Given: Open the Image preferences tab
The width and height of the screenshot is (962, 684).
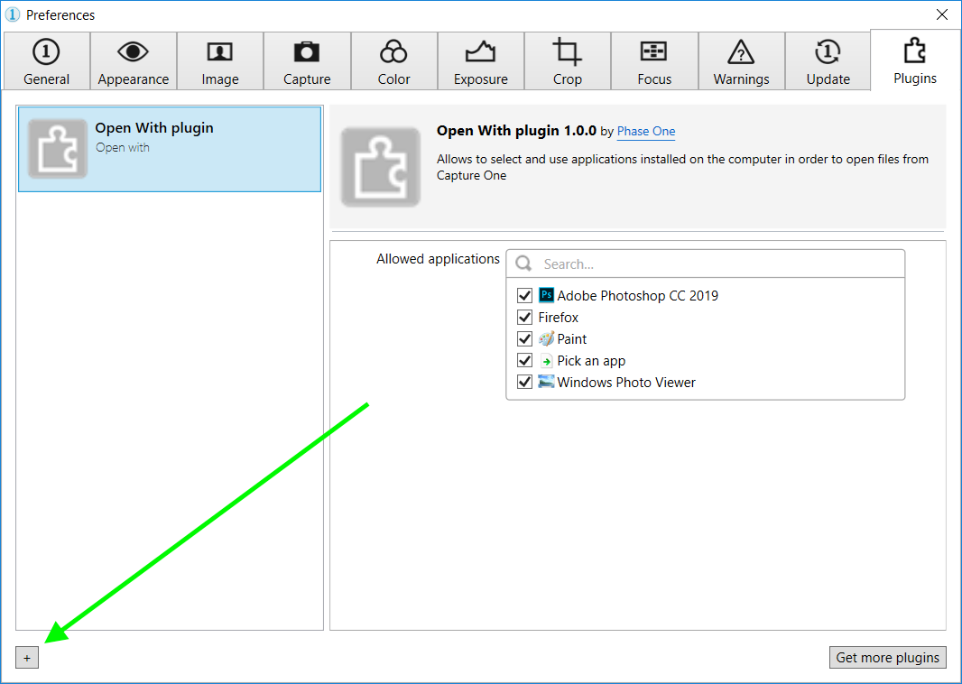Looking at the screenshot, I should click(x=220, y=61).
